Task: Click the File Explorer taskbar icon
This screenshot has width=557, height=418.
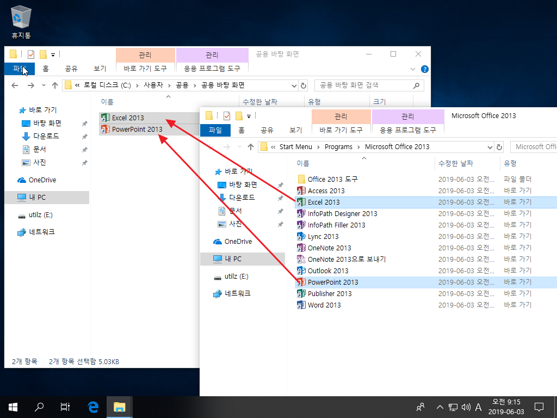Action: click(x=120, y=407)
